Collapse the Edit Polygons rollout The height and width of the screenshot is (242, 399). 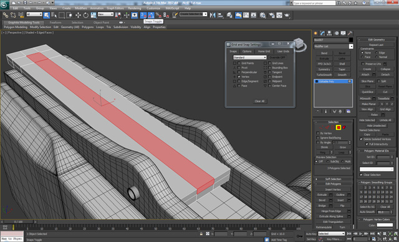pos(333,184)
